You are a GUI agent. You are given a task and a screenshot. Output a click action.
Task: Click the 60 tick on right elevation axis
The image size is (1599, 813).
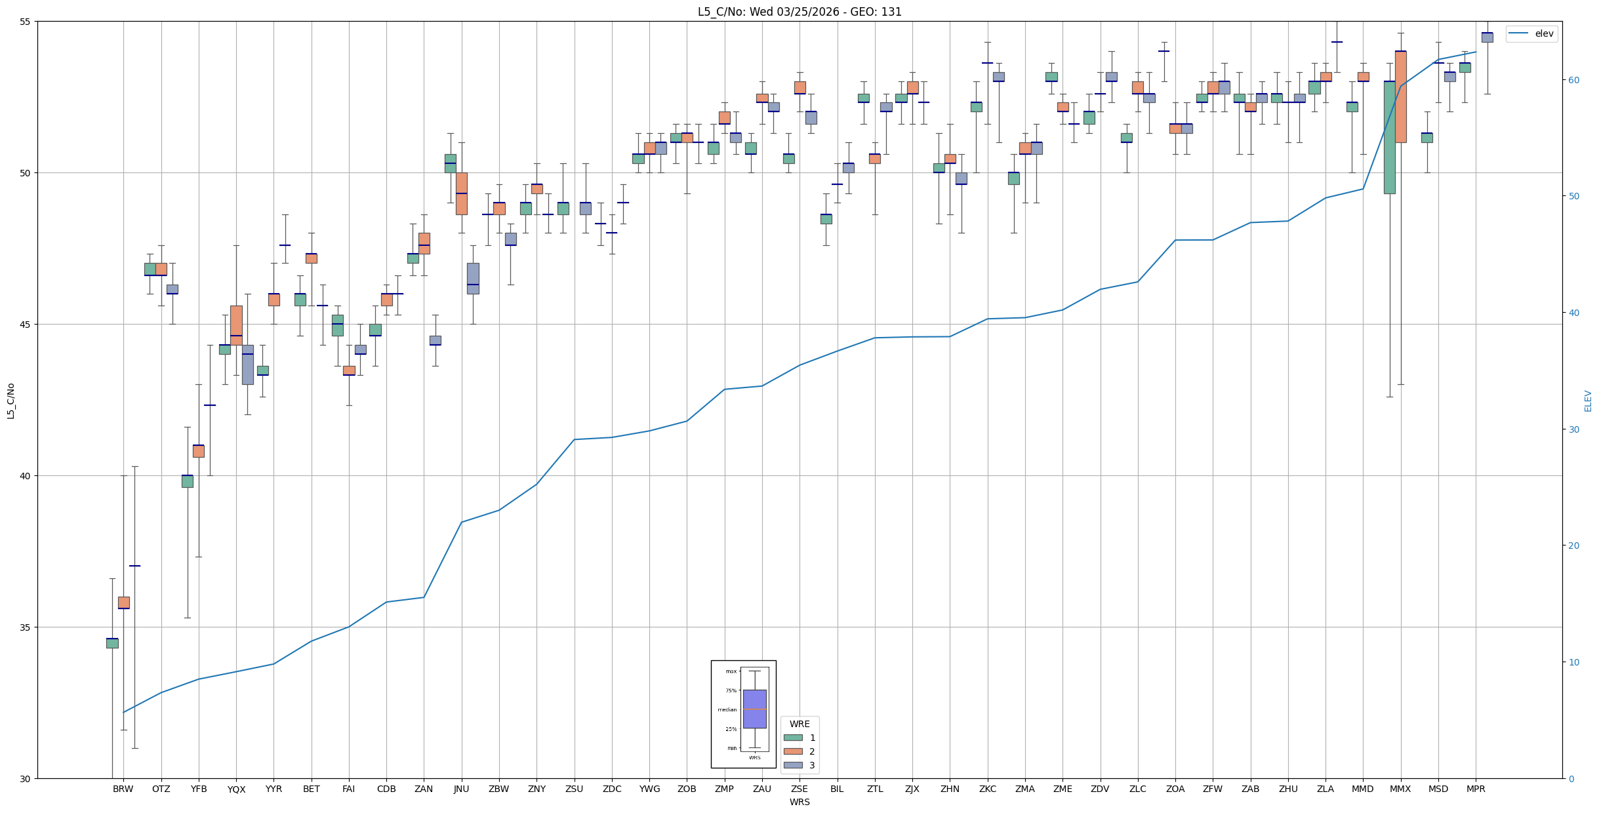tap(1573, 80)
